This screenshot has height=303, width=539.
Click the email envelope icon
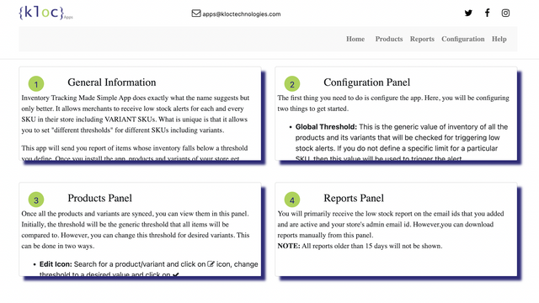pos(196,13)
